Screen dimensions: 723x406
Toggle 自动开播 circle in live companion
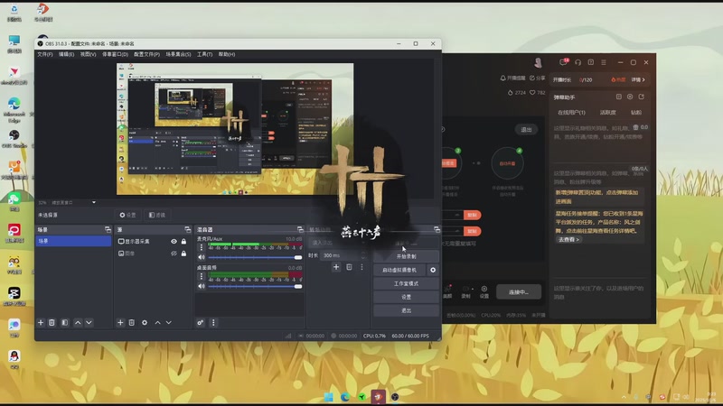click(507, 163)
